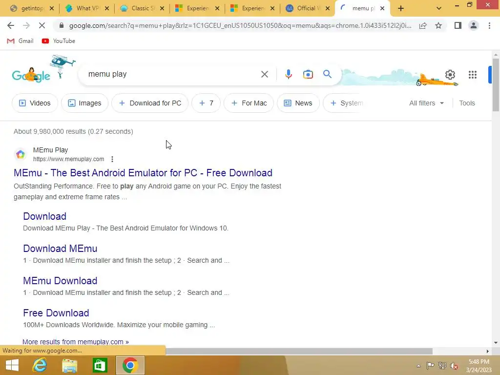500x375 pixels.
Task: Add For Mac to the search
Action: coord(249,103)
